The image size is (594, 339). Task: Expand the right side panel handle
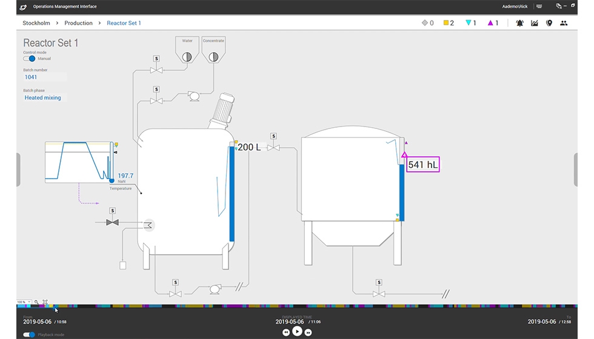click(x=576, y=169)
